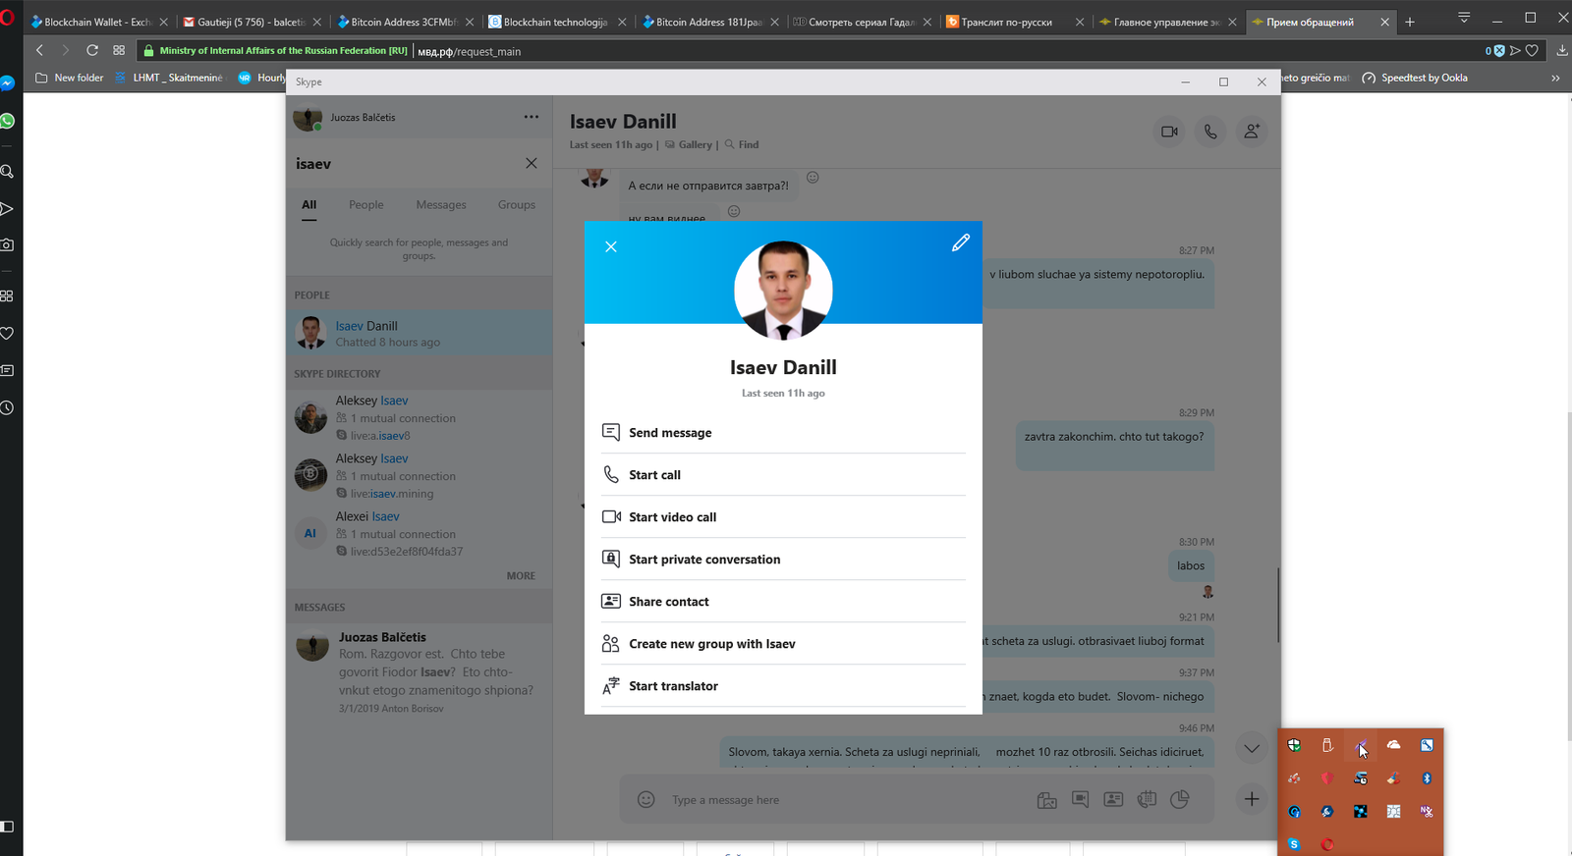
Task: Switch to the Messages search tab
Action: (x=440, y=205)
